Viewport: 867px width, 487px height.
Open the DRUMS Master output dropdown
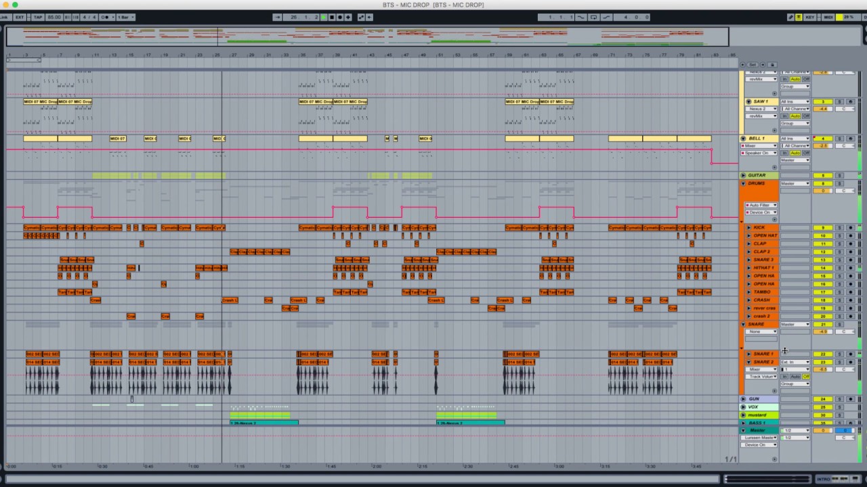[795, 183]
